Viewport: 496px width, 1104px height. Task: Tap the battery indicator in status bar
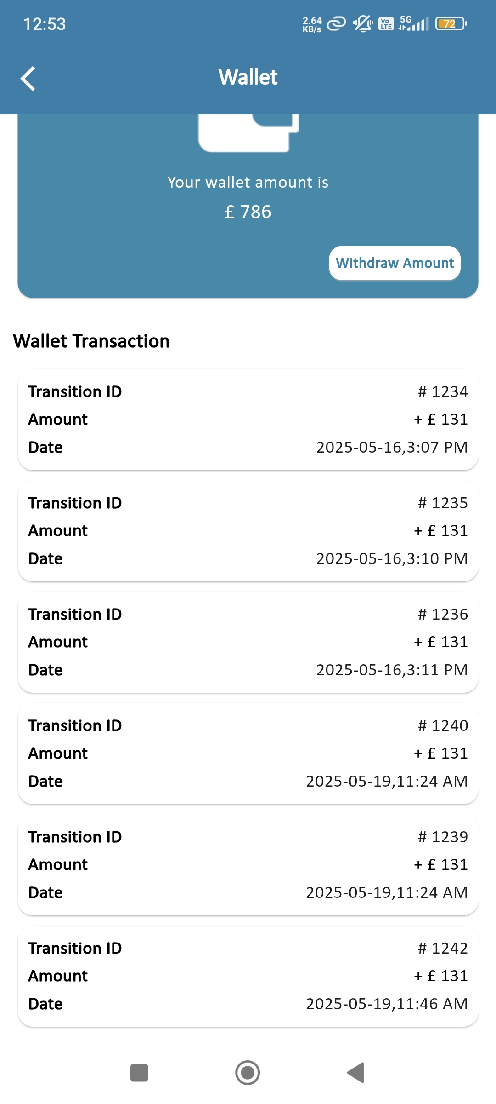[x=451, y=23]
